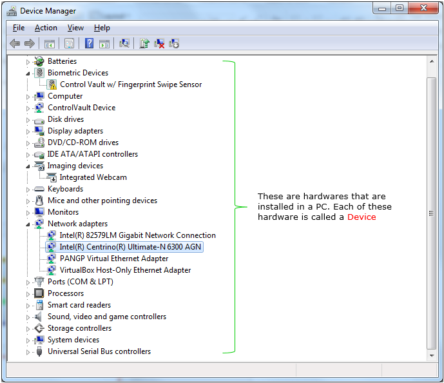This screenshot has height=383, width=444.
Task: Expand the Universal Serial Bus controllers node
Action: pyautogui.click(x=28, y=352)
